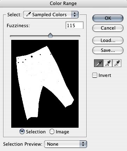
Task: Open the Selection Preview None dropdown
Action: pos(66,144)
